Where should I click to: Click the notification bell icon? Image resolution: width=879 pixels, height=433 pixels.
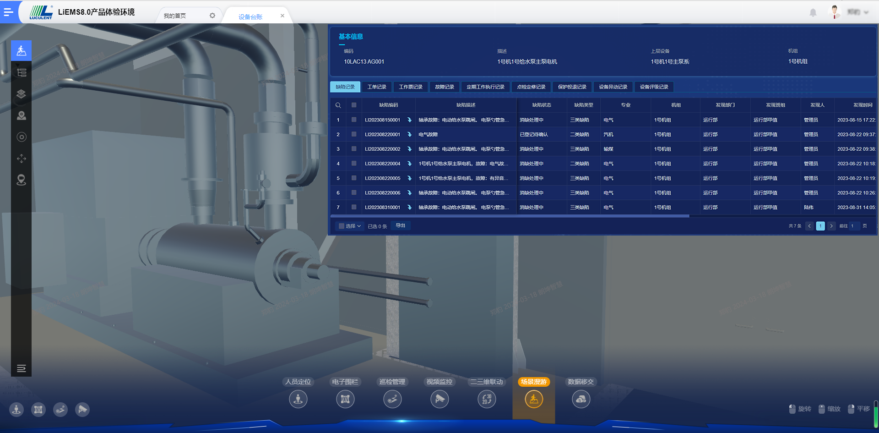(813, 13)
